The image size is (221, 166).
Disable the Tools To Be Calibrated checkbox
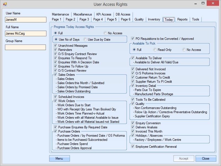coord(133,100)
